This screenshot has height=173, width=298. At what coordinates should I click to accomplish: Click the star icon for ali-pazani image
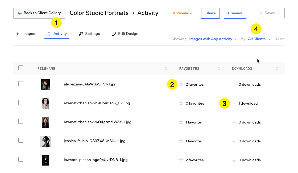(181, 84)
